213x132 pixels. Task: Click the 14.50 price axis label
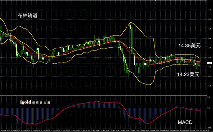(x=209, y=20)
